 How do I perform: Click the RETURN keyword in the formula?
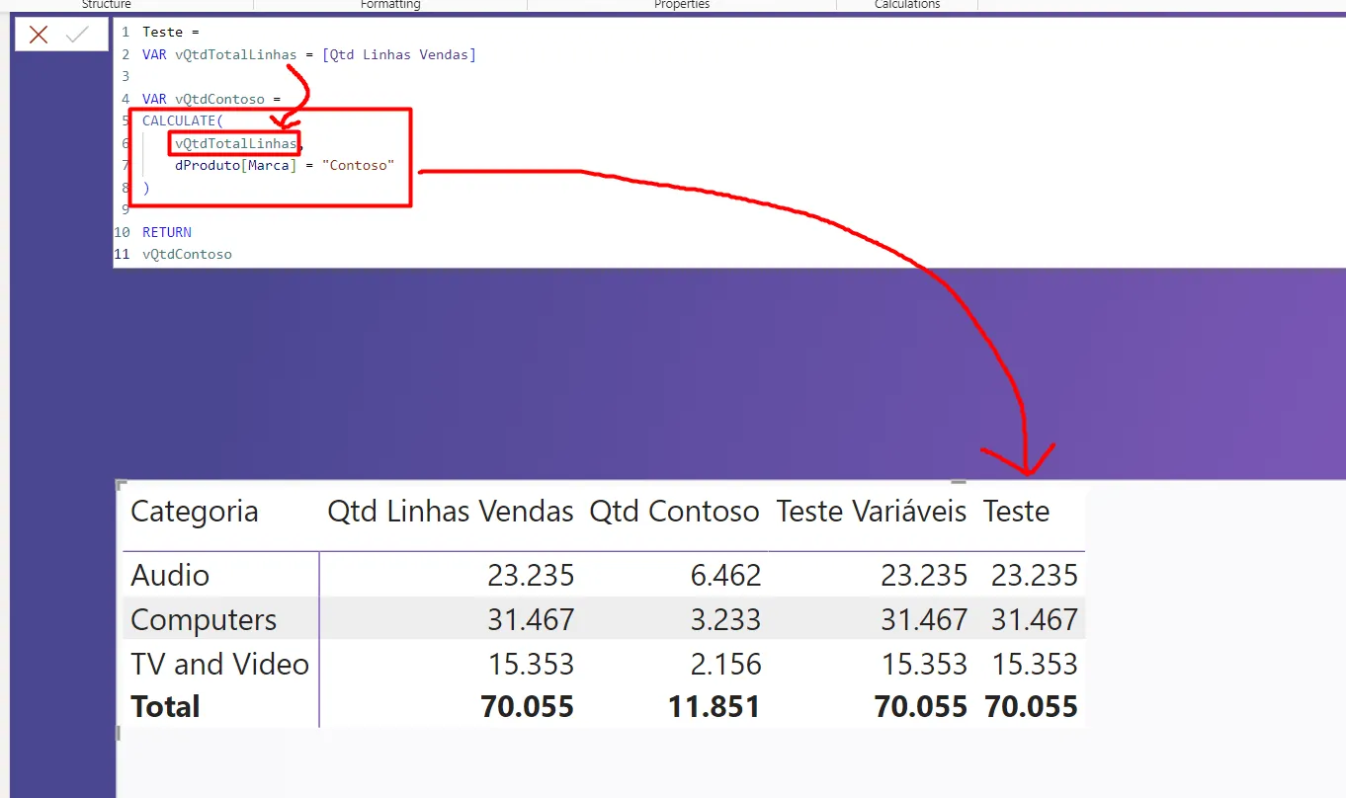tap(167, 232)
